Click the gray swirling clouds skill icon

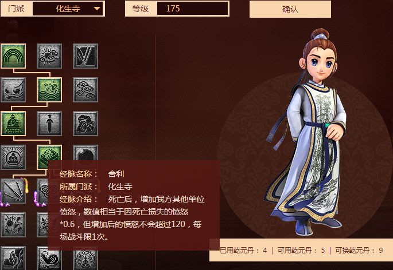pyautogui.click(x=85, y=90)
